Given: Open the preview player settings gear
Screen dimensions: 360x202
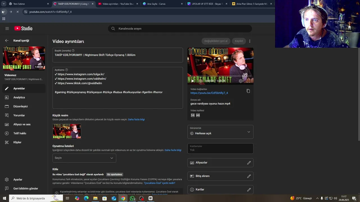Looking at the screenshot, I should coord(241,81).
